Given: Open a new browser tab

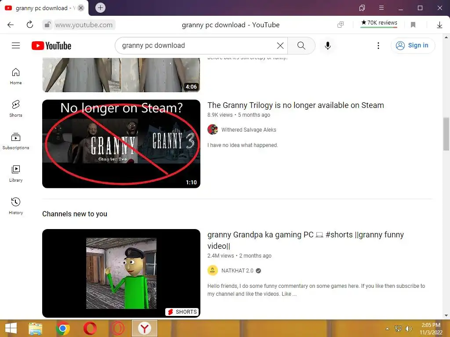Looking at the screenshot, I should coord(101,8).
